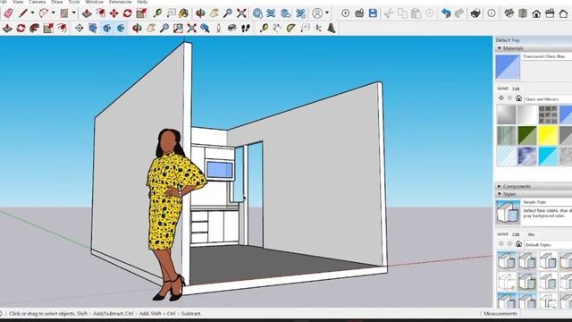Select the Eraser tool

click(8, 13)
